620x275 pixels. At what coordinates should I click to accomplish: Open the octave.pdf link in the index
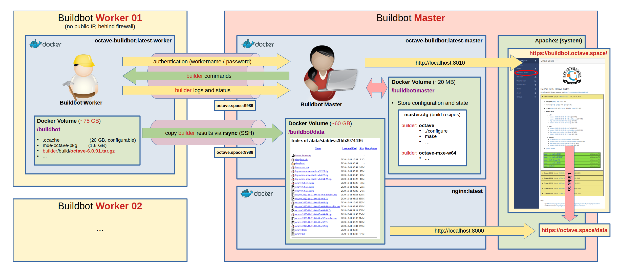click(300, 234)
